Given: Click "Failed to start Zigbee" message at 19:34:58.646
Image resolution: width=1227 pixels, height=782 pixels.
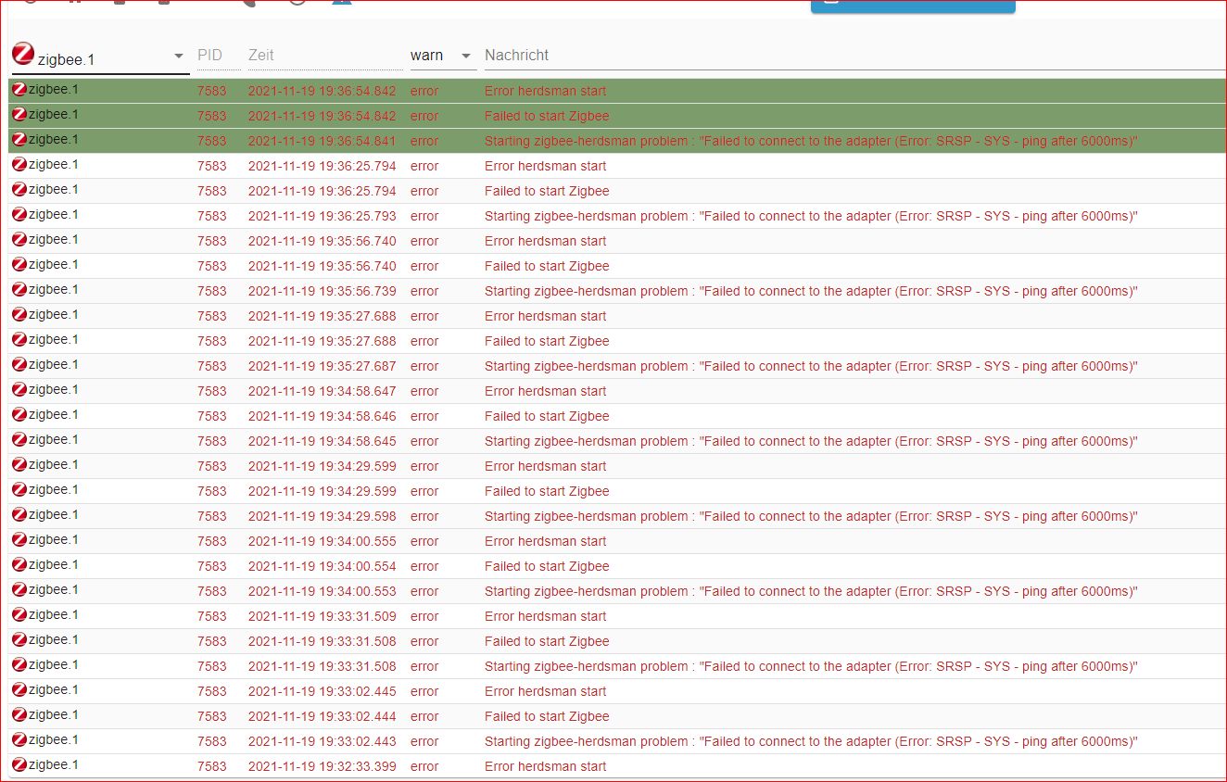Looking at the screenshot, I should click(547, 416).
